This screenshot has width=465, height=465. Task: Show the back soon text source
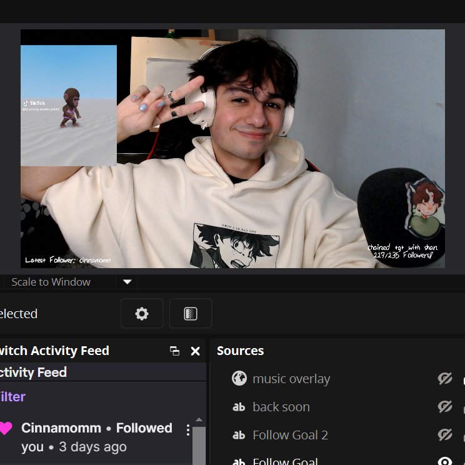click(445, 407)
